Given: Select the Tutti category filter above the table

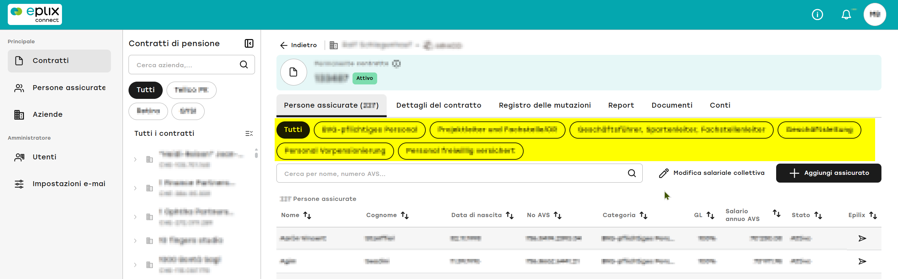Looking at the screenshot, I should (293, 130).
